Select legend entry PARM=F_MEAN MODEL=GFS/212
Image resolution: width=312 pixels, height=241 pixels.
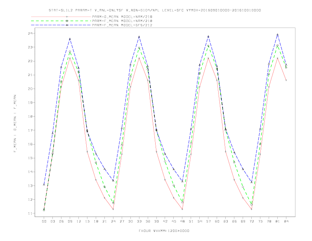coord(122,25)
